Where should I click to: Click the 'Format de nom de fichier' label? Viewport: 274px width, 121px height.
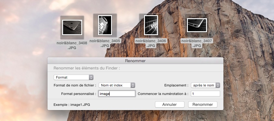(75, 85)
